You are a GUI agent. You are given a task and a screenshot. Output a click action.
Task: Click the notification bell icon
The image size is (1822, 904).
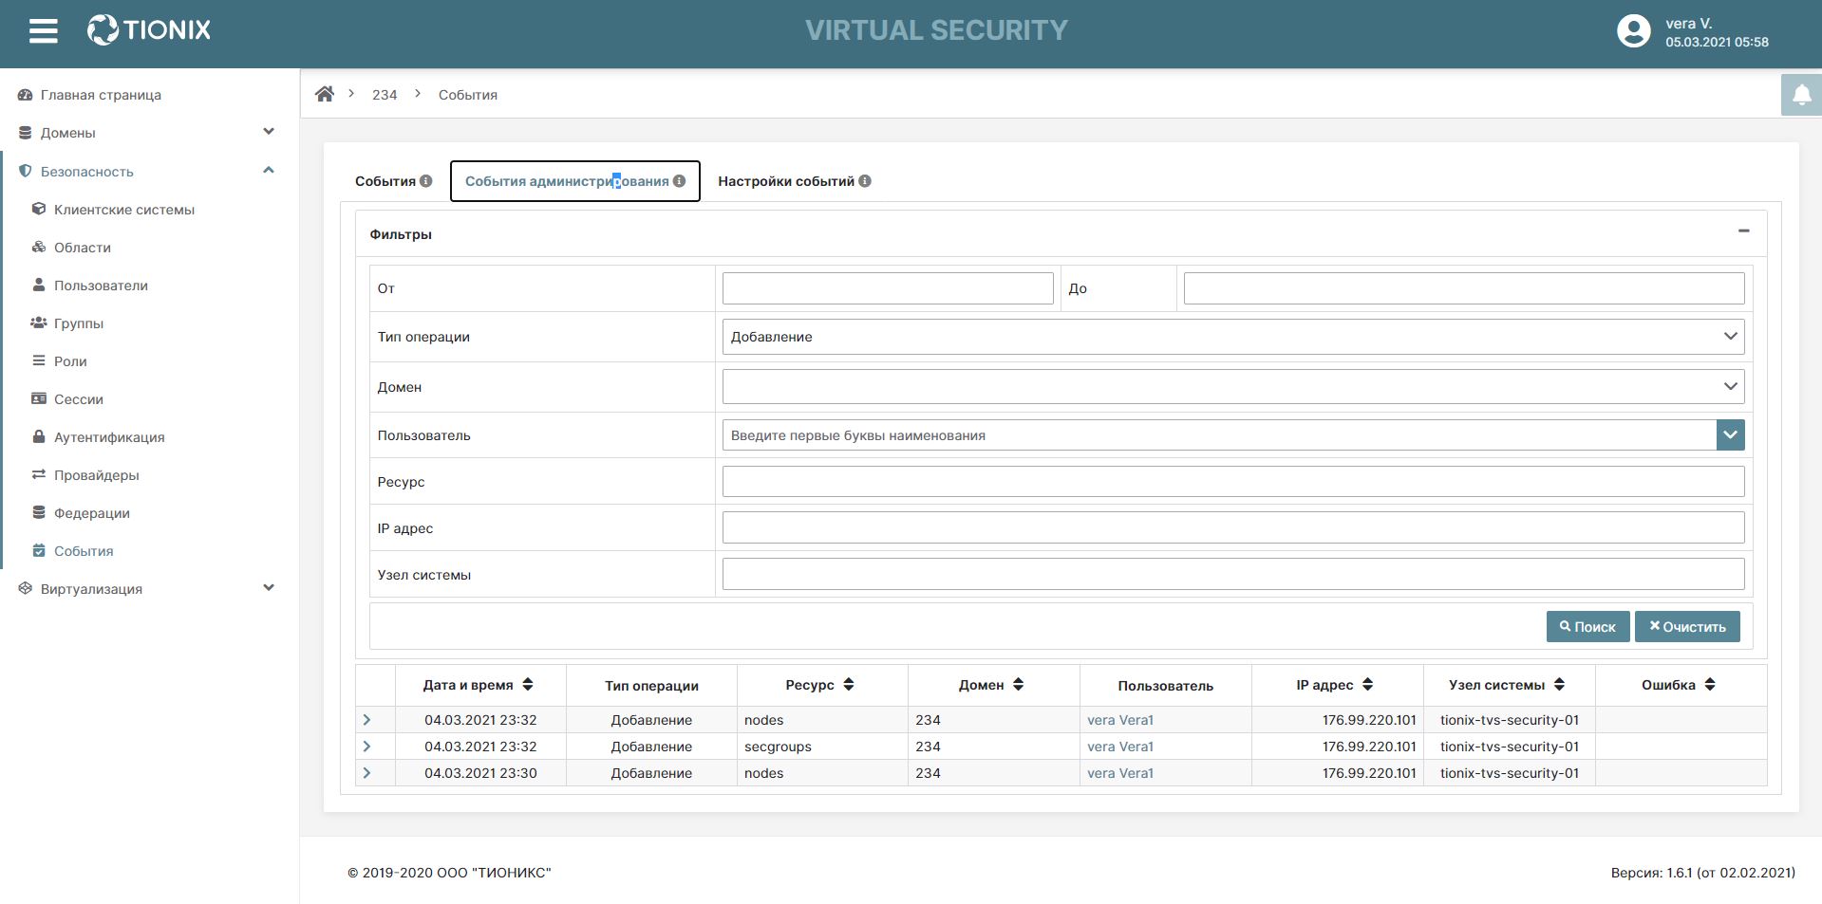click(x=1801, y=95)
